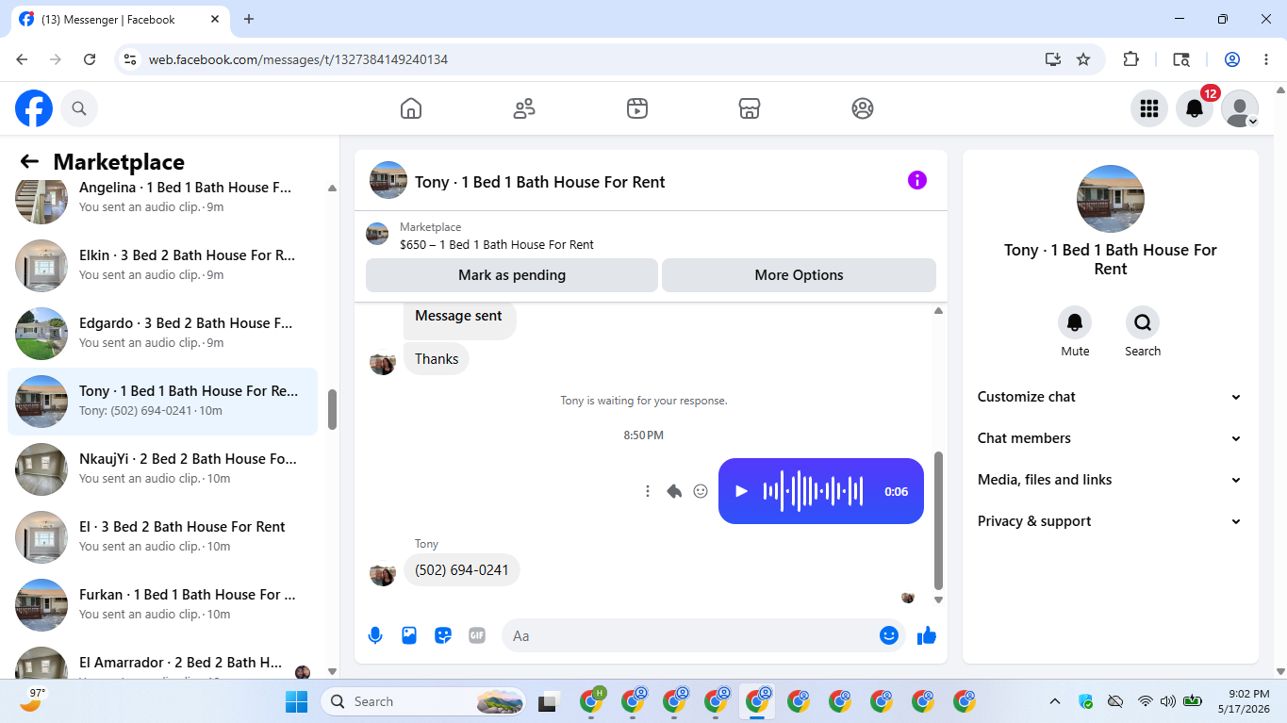Open the Marketplace storefront icon
This screenshot has height=723, width=1287.
(750, 108)
